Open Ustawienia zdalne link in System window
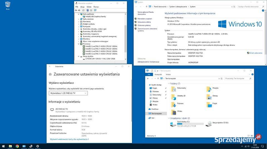 [x=144, y=22]
